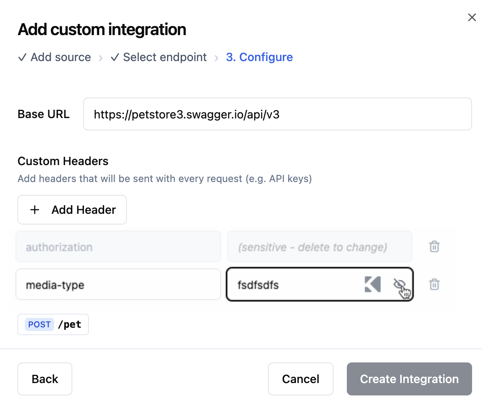This screenshot has width=482, height=407.
Task: Click inside the Base URL field
Action: (277, 114)
